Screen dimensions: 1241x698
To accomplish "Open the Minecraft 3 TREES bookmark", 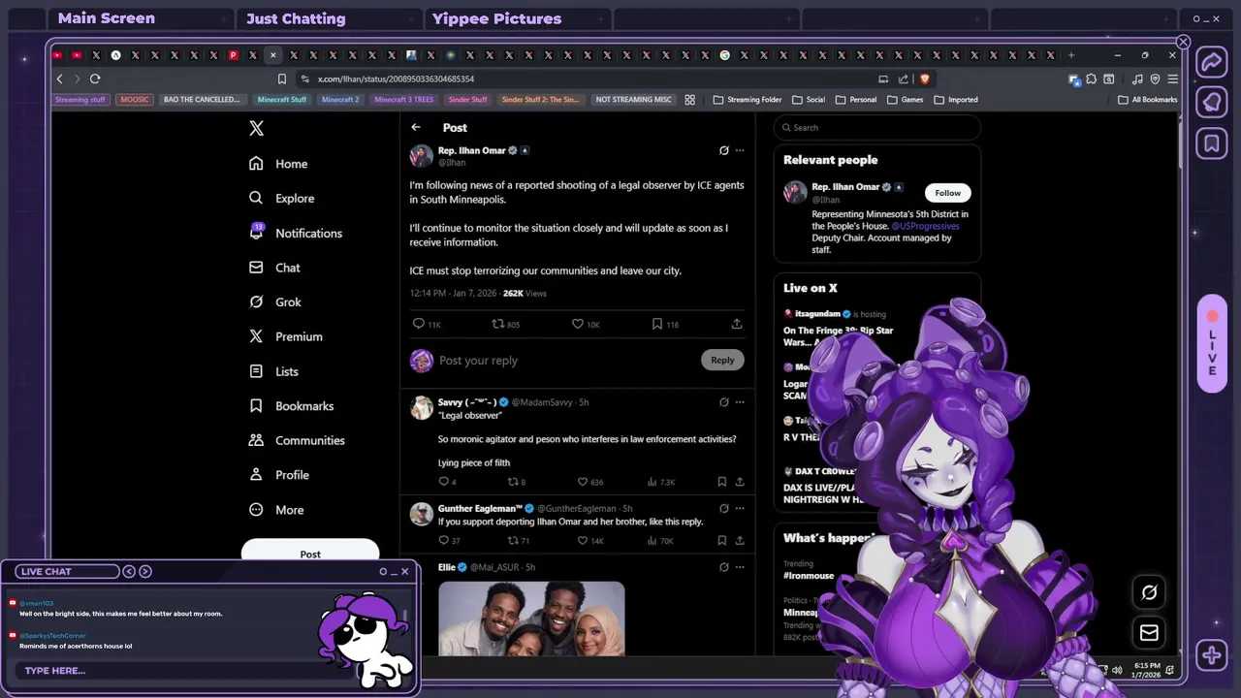I will pos(403,99).
